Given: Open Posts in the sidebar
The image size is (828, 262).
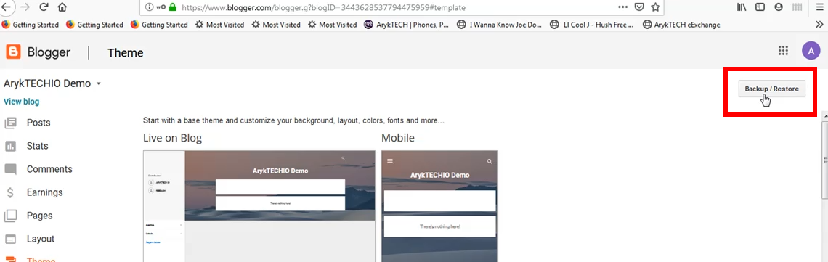Looking at the screenshot, I should [38, 123].
